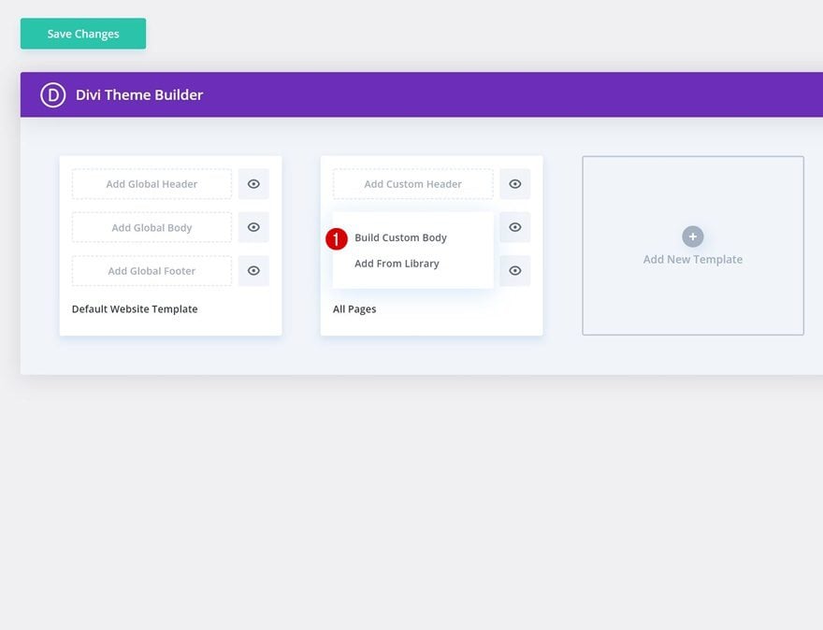
Task: Click the Divi Theme Builder heading
Action: pyautogui.click(x=139, y=95)
